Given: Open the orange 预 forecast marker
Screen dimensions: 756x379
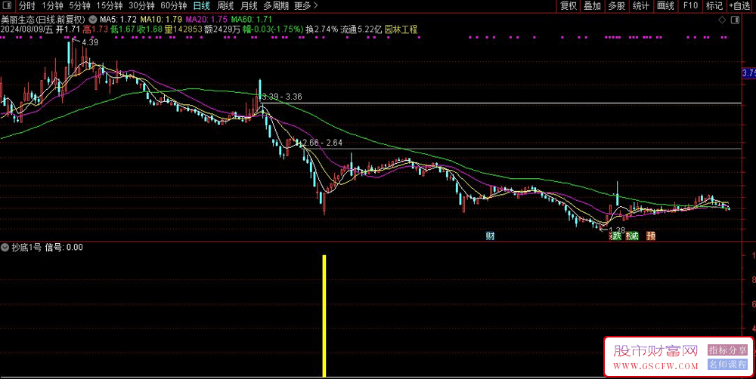Looking at the screenshot, I should pyautogui.click(x=651, y=236).
